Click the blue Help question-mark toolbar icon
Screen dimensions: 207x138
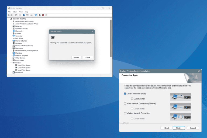pyautogui.click(x=24, y=15)
